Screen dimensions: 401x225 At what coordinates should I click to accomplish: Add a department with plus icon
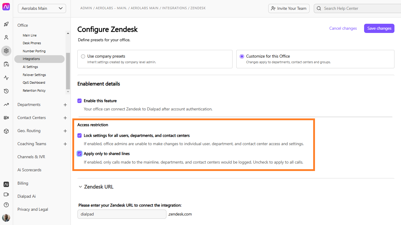tap(65, 105)
